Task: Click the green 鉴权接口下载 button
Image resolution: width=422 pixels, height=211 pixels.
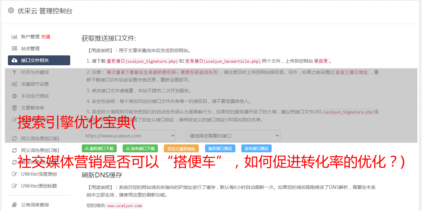Action: [99, 148]
